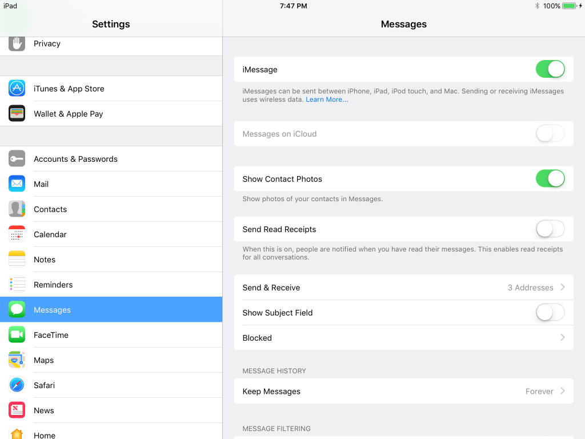Toggle the Messages on iCloud switch

(x=550, y=133)
